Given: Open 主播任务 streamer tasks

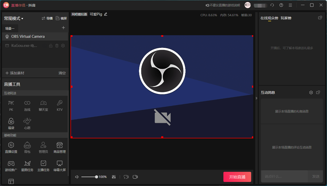Looking at the screenshot, I should 43,166.
